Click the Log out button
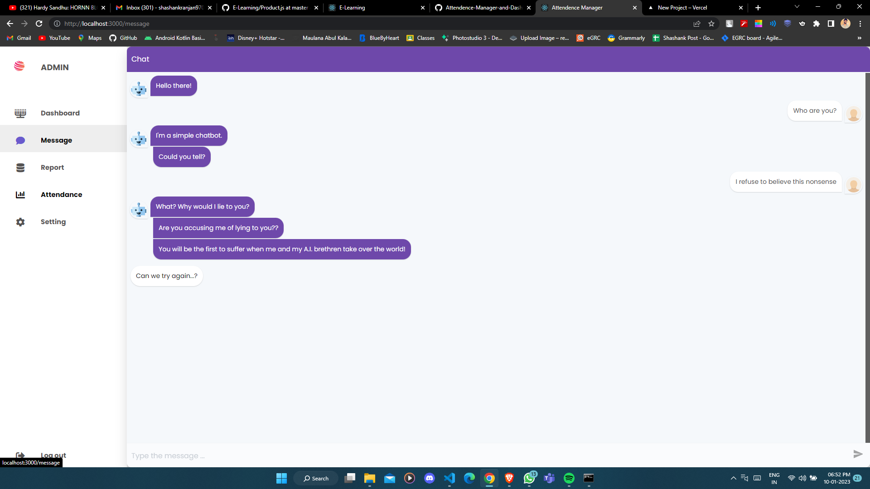The image size is (870, 489). coord(53,455)
